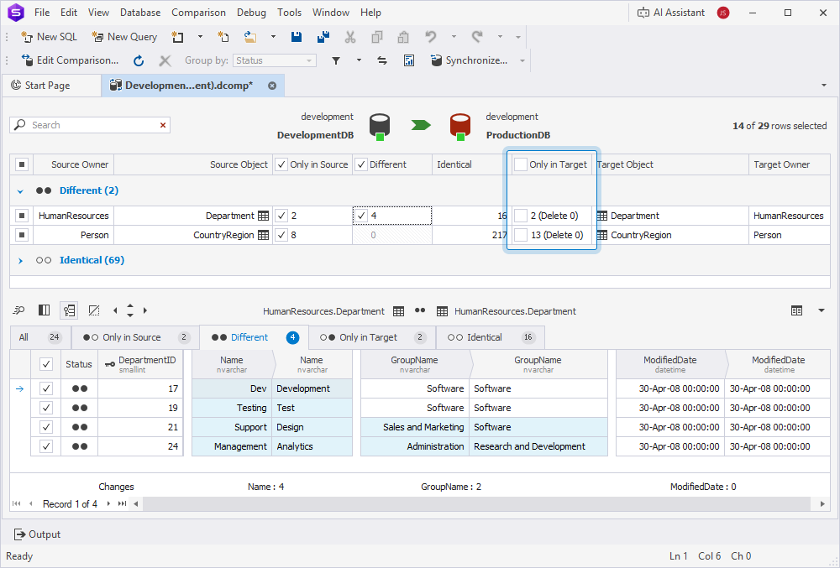Click the filter funnel icon
Image resolution: width=840 pixels, height=568 pixels.
click(335, 60)
